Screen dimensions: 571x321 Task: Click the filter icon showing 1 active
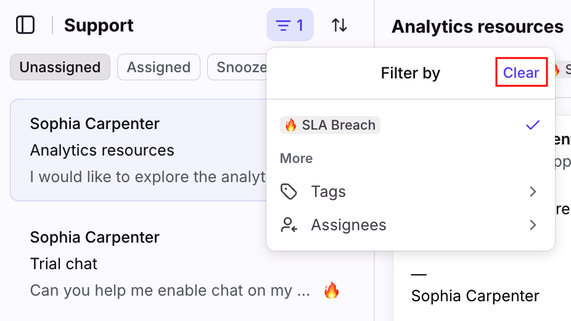click(x=290, y=25)
